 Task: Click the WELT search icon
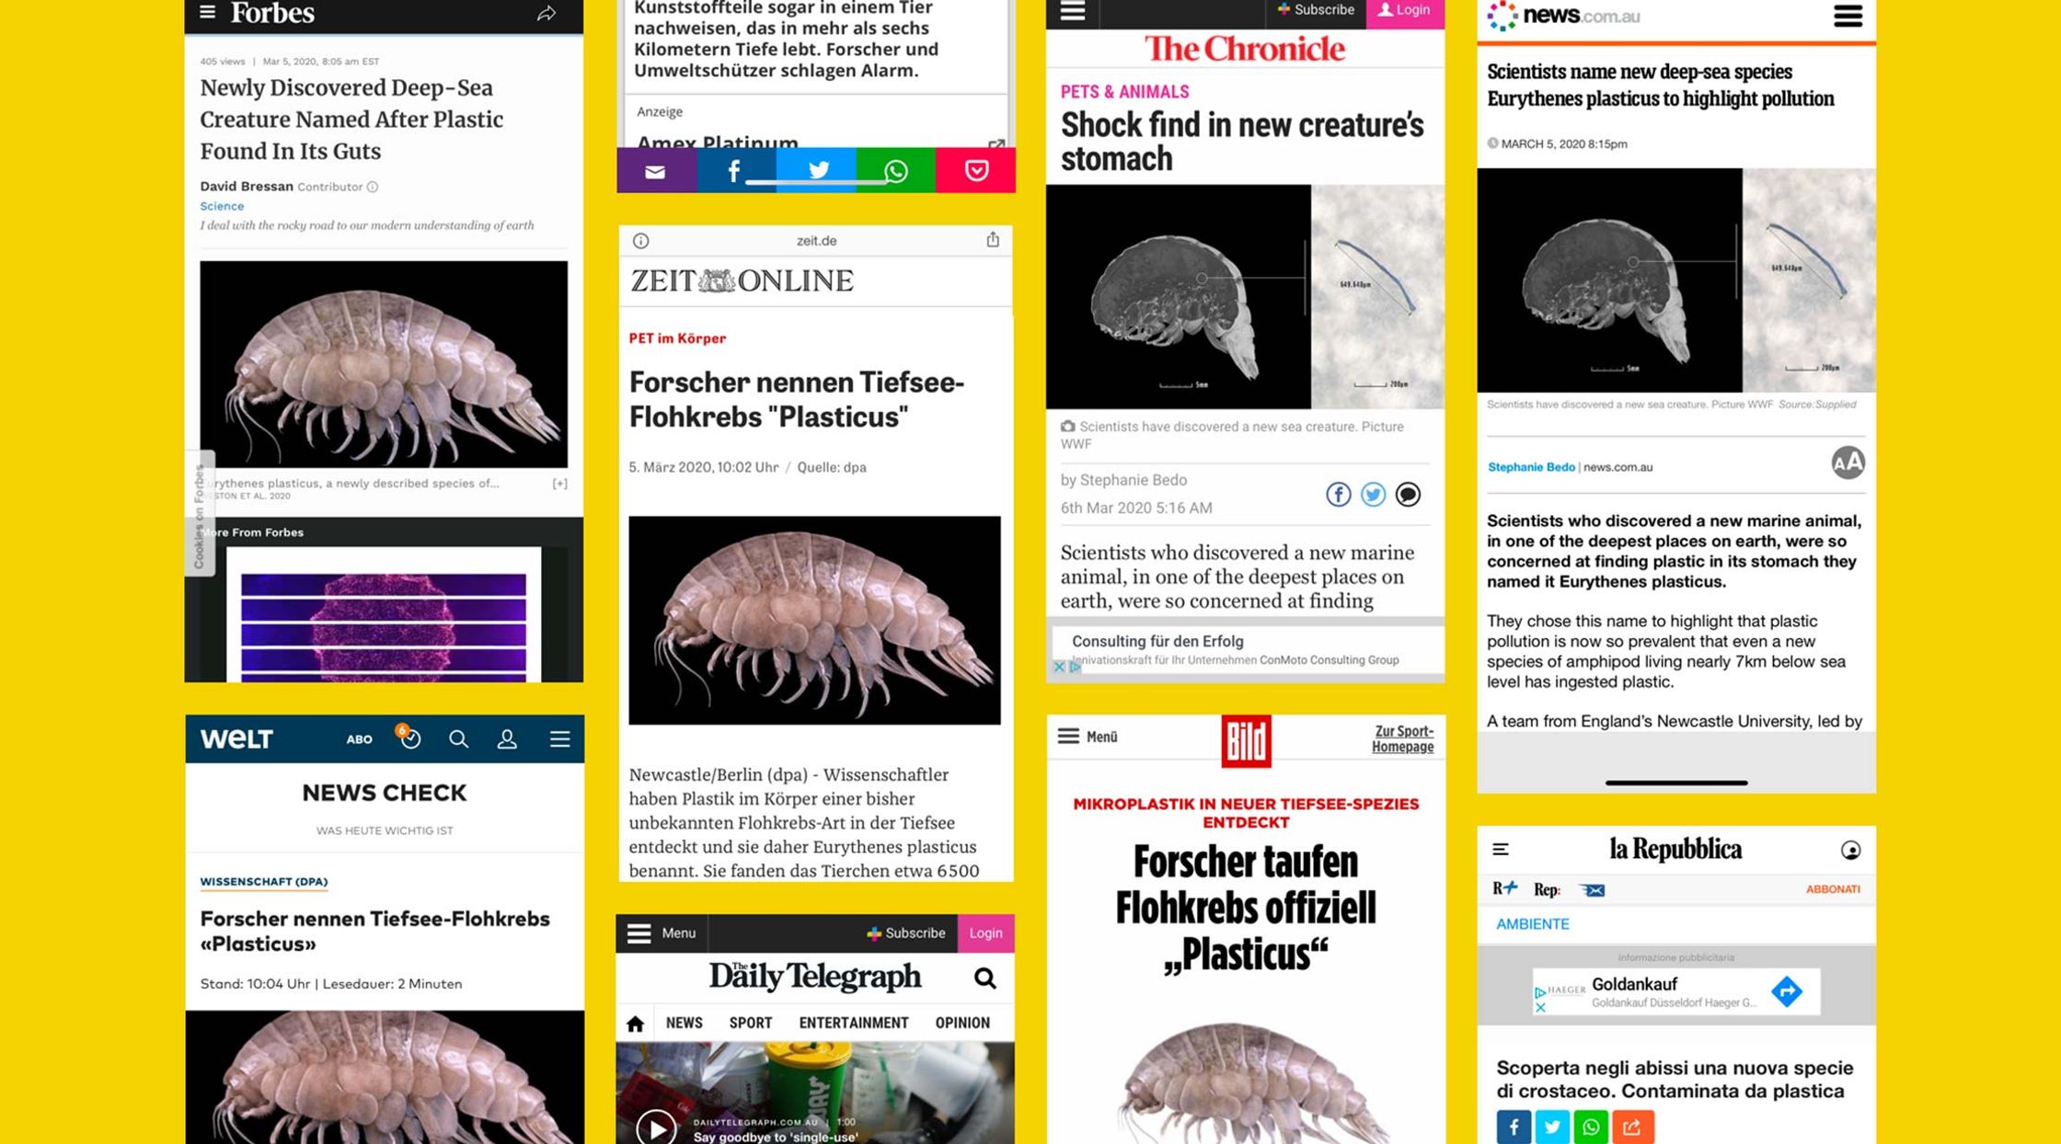coord(458,739)
